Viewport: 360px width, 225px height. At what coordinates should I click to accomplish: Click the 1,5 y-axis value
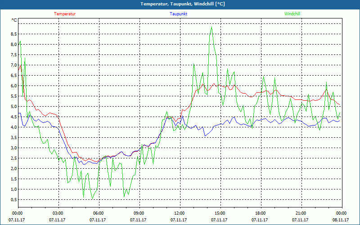tap(14, 179)
